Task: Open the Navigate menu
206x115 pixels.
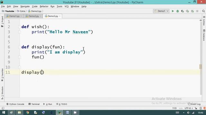Action: point(25,6)
